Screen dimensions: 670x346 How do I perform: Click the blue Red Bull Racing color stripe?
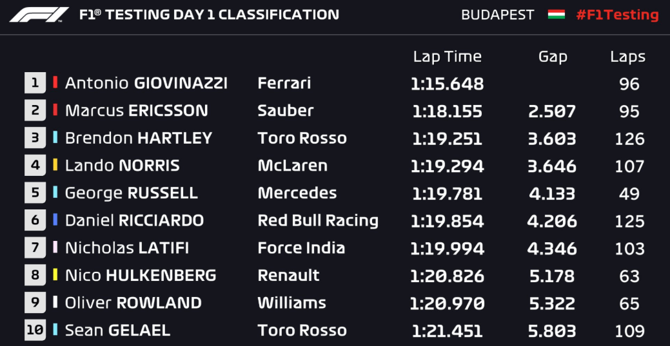55,220
